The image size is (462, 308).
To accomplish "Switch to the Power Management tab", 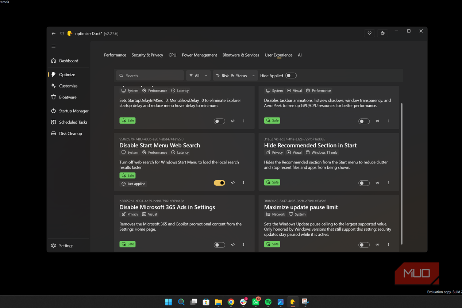I will click(199, 55).
